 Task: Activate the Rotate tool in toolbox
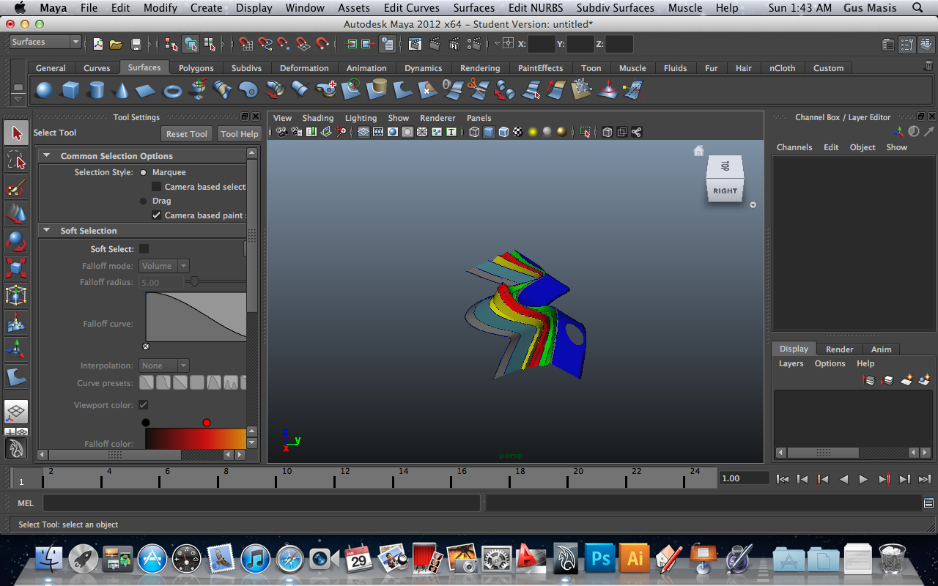pos(16,241)
